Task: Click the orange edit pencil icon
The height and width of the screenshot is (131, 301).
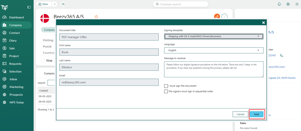Action: (217, 17)
